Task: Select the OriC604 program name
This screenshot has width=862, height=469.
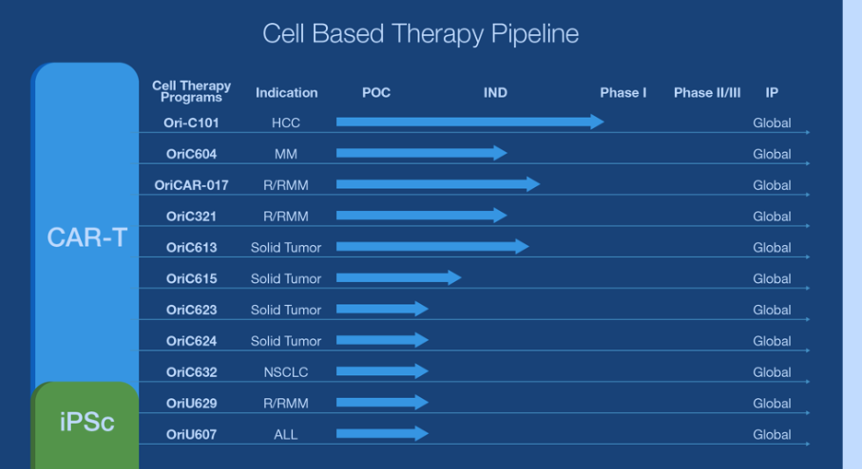Action: coord(192,154)
